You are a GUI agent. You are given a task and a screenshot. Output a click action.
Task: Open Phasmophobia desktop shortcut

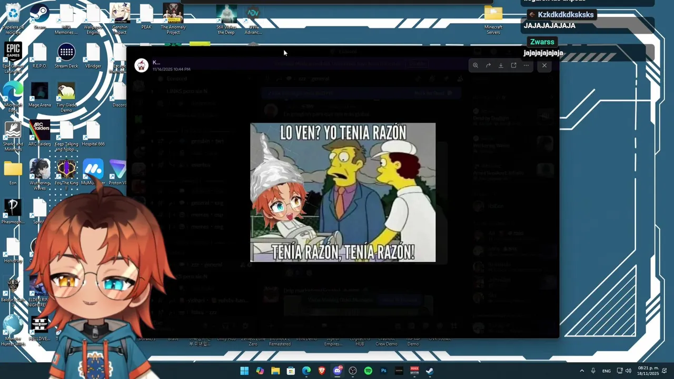[x=13, y=212]
